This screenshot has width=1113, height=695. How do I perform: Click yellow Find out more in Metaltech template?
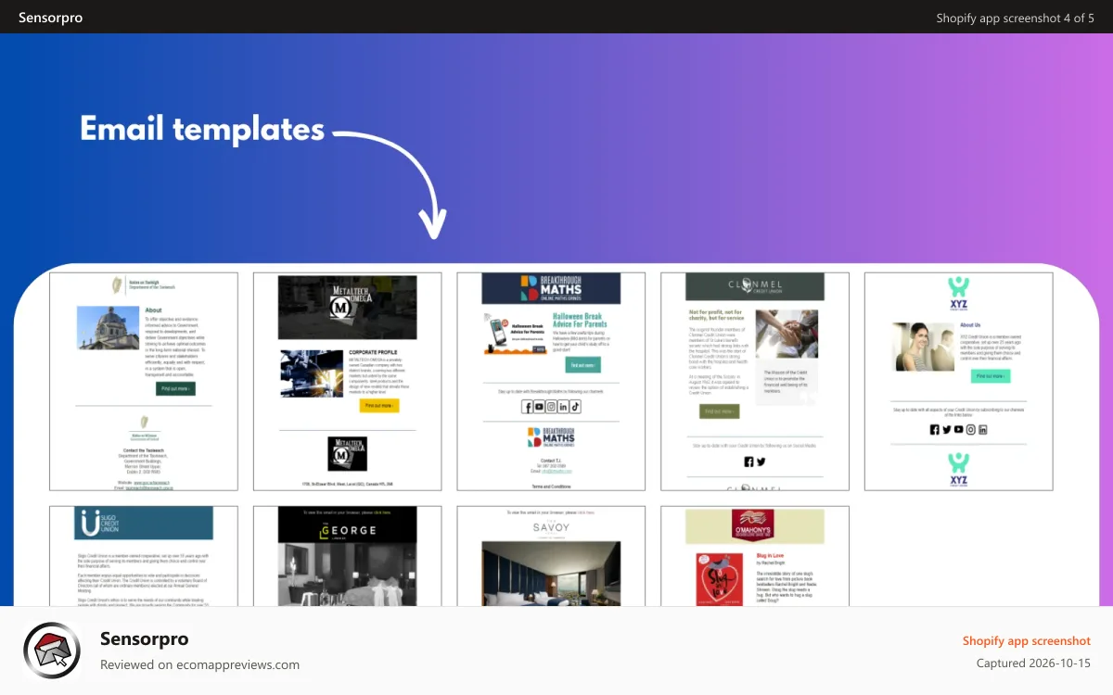(379, 405)
